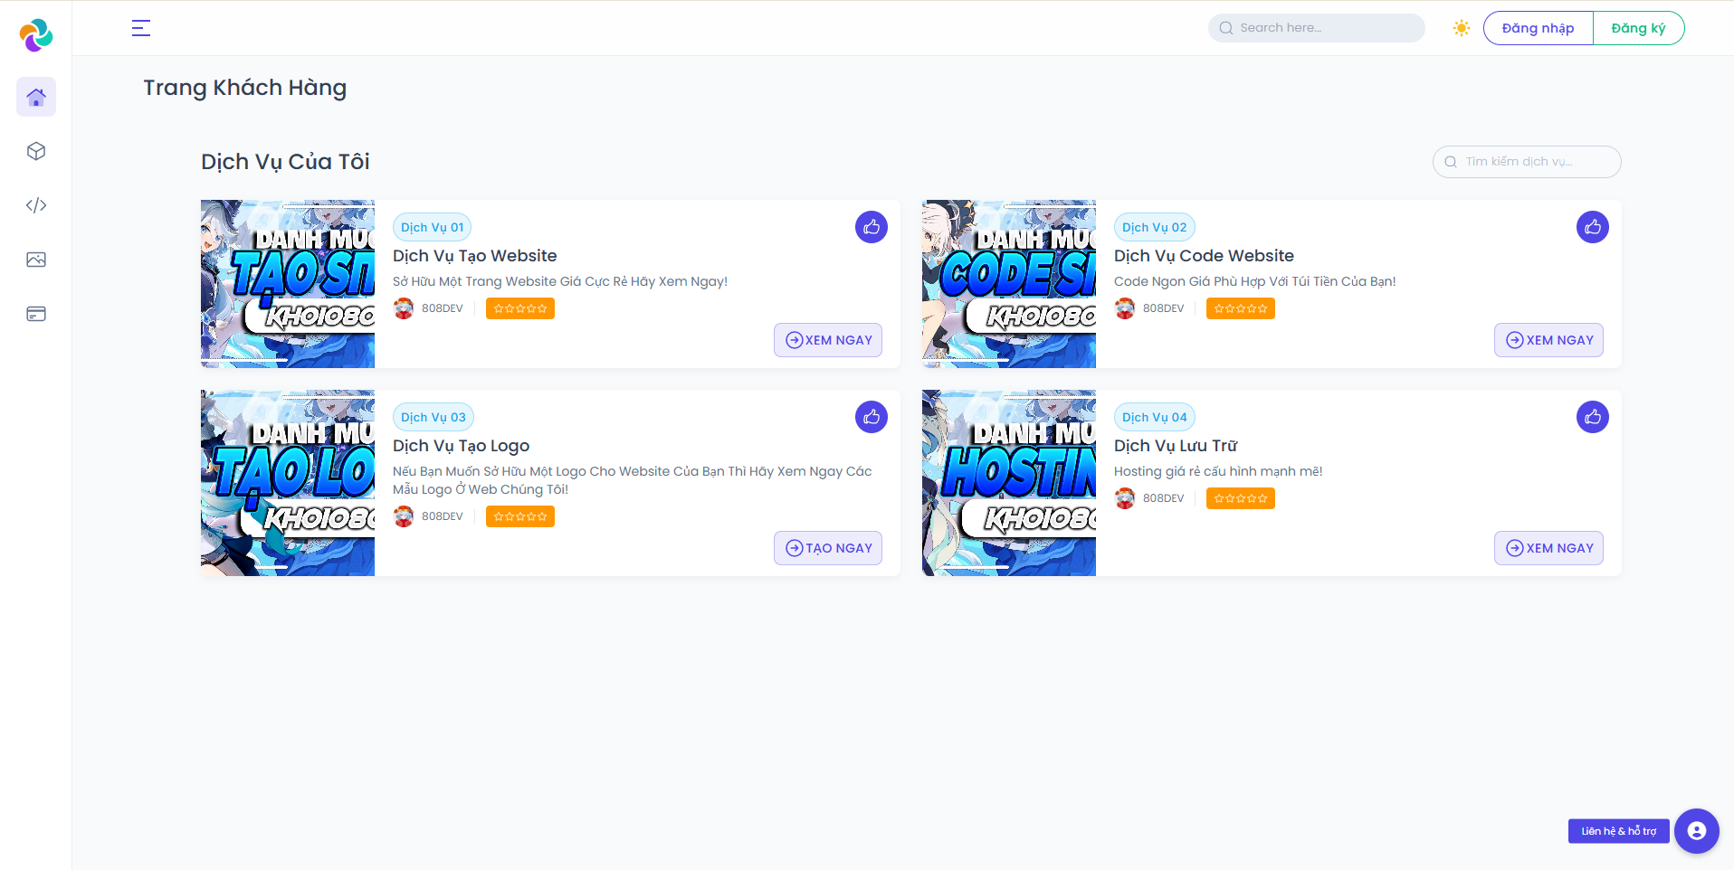
Task: Open the support chat bubble icon
Action: (1696, 830)
